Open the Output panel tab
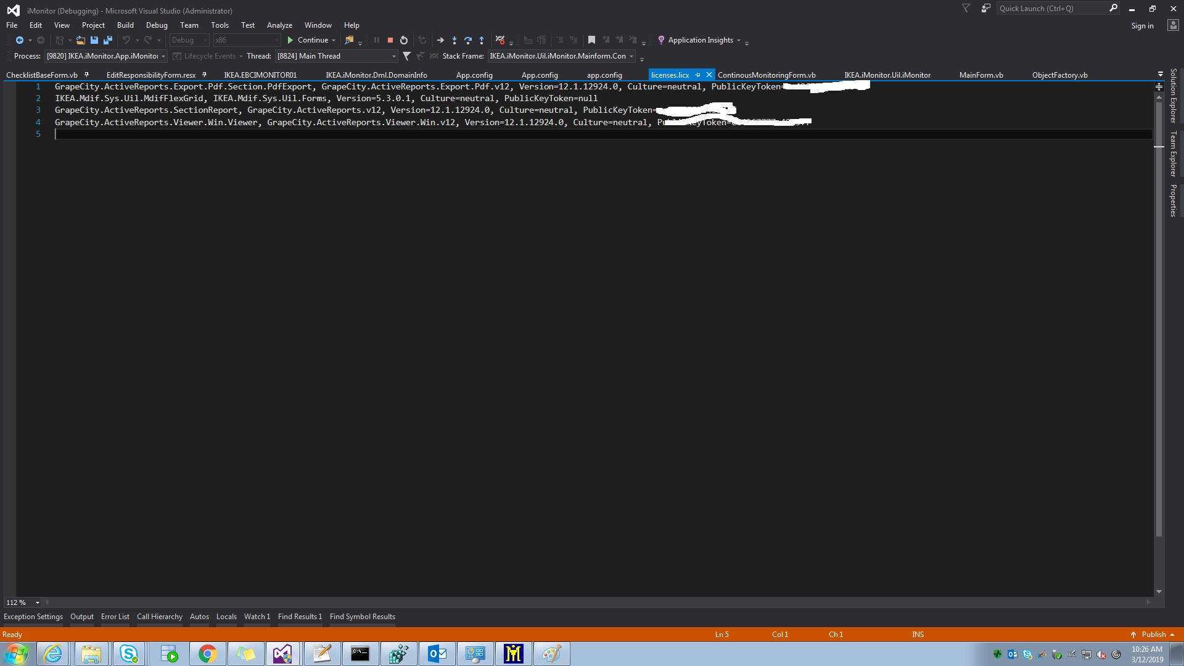Image resolution: width=1184 pixels, height=666 pixels. pos(82,617)
